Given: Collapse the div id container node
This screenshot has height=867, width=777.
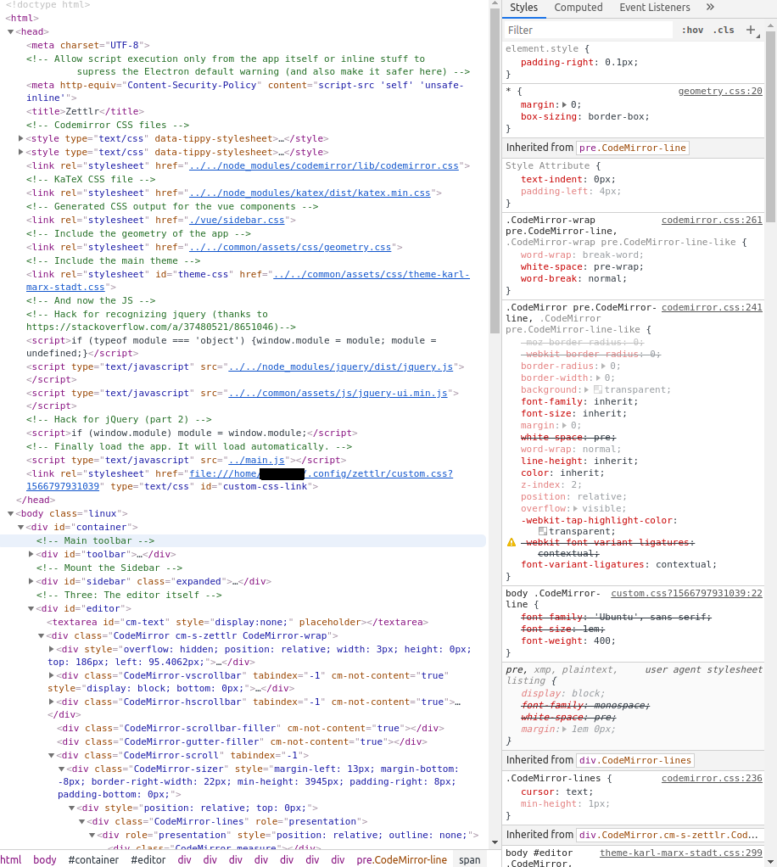Looking at the screenshot, I should coord(20,528).
